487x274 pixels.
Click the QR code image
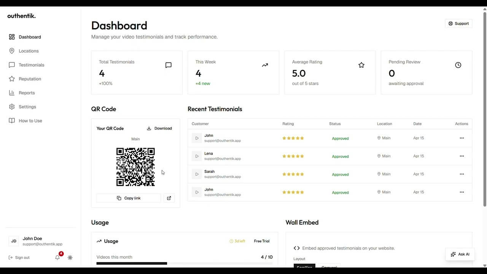click(135, 167)
